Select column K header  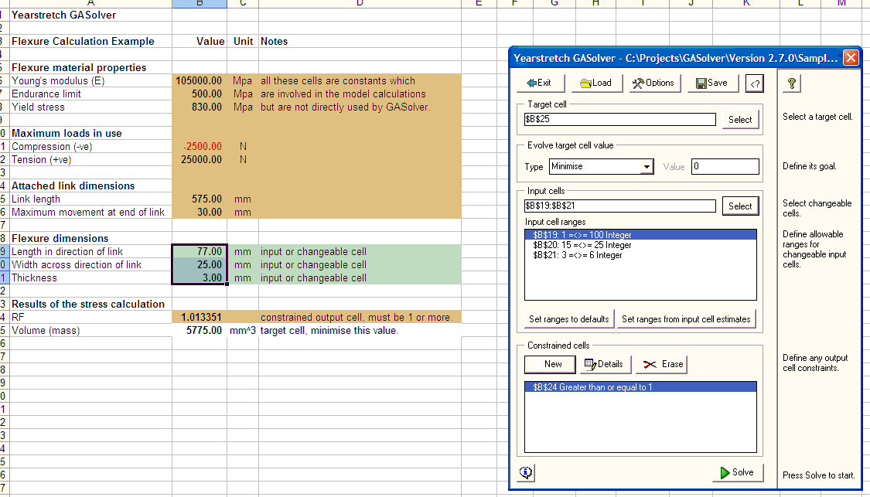(x=746, y=3)
